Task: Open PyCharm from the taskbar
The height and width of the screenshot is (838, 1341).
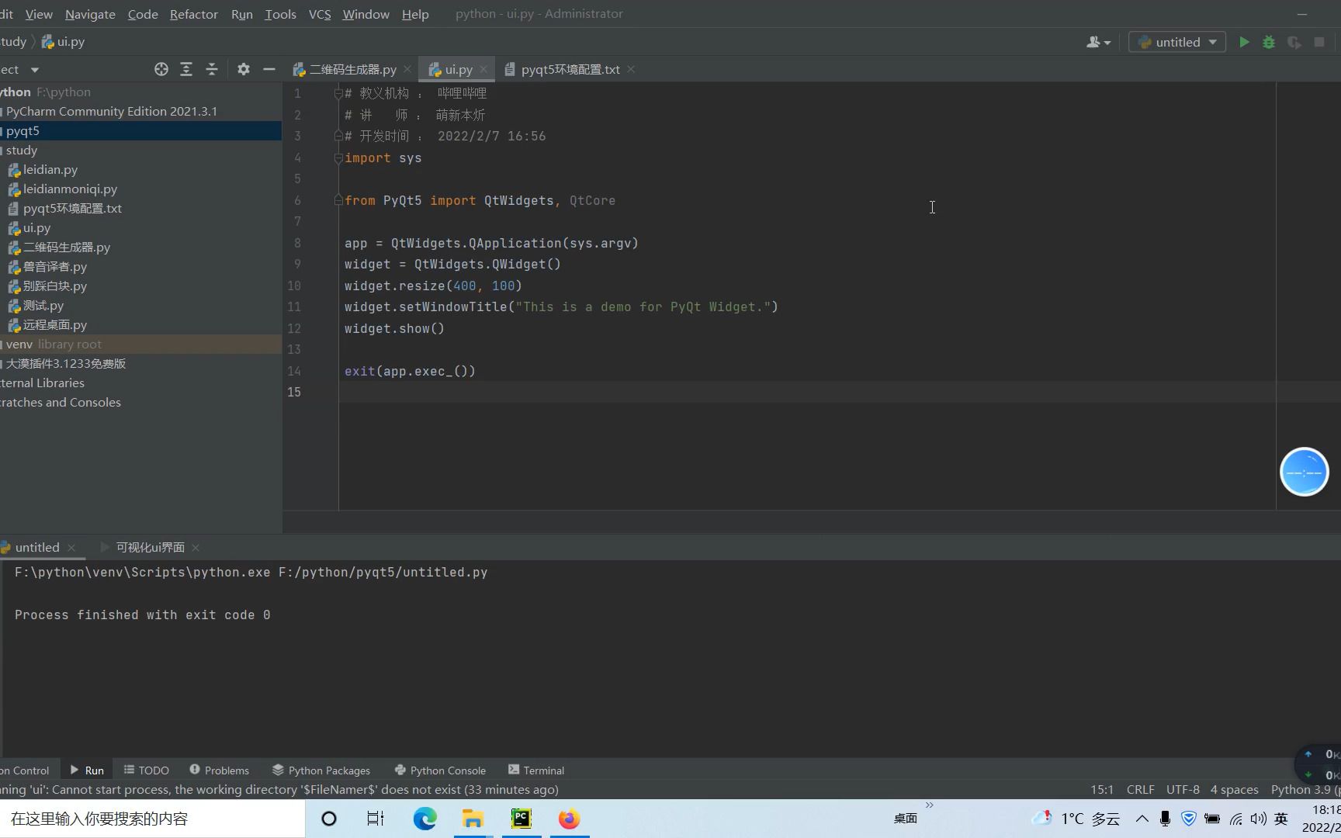Action: click(520, 819)
